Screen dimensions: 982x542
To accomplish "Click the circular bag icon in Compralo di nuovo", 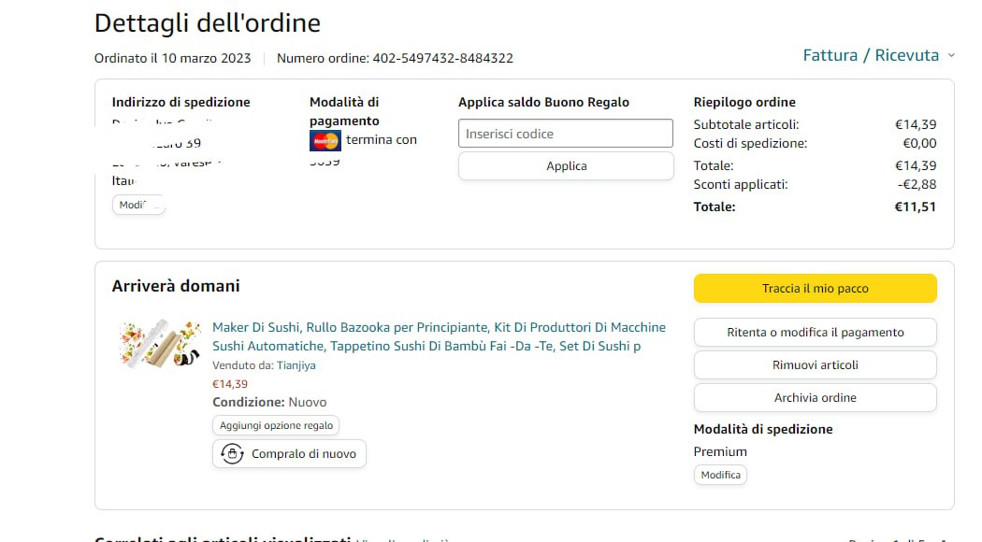I will click(232, 454).
